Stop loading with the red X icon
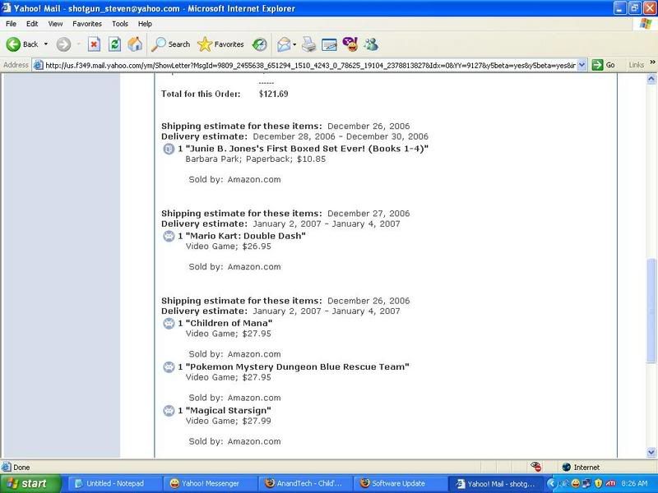The image size is (658, 493). (x=94, y=44)
